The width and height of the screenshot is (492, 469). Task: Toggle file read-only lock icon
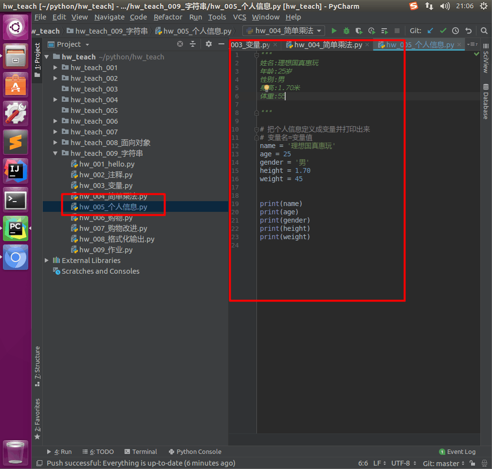(x=472, y=463)
